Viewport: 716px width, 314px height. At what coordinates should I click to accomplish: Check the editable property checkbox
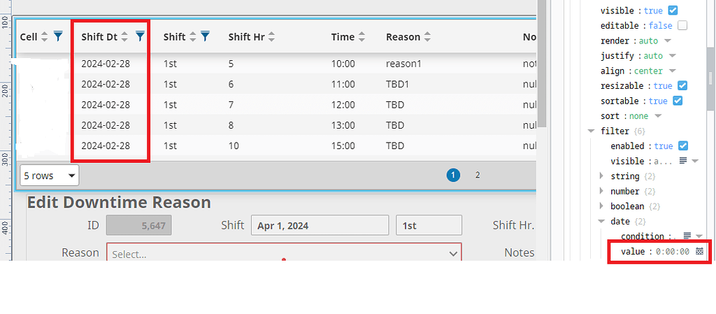(682, 26)
